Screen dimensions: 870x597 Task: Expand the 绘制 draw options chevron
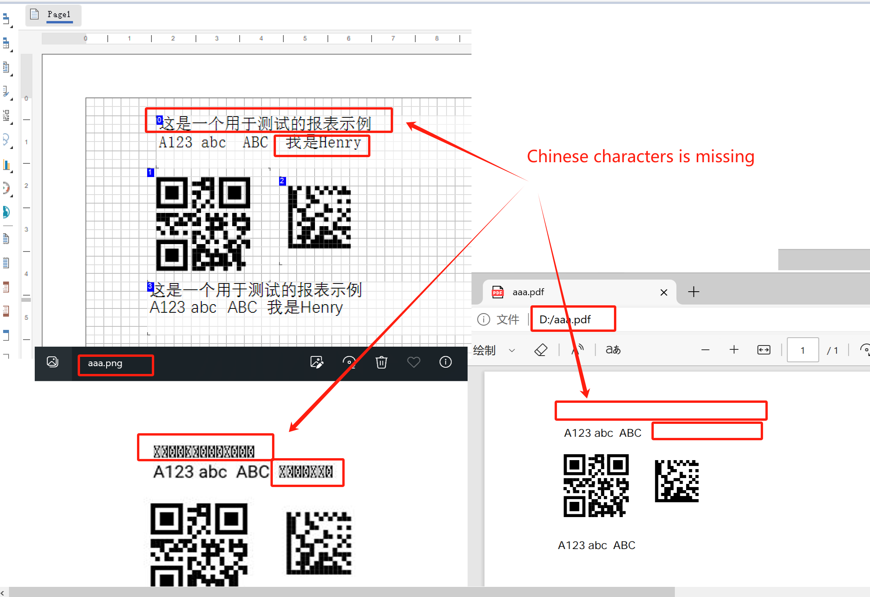[x=512, y=350]
